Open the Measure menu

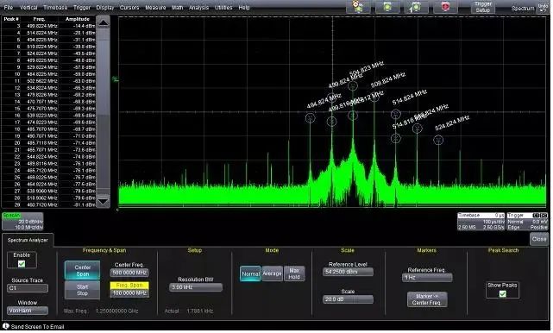pos(155,8)
